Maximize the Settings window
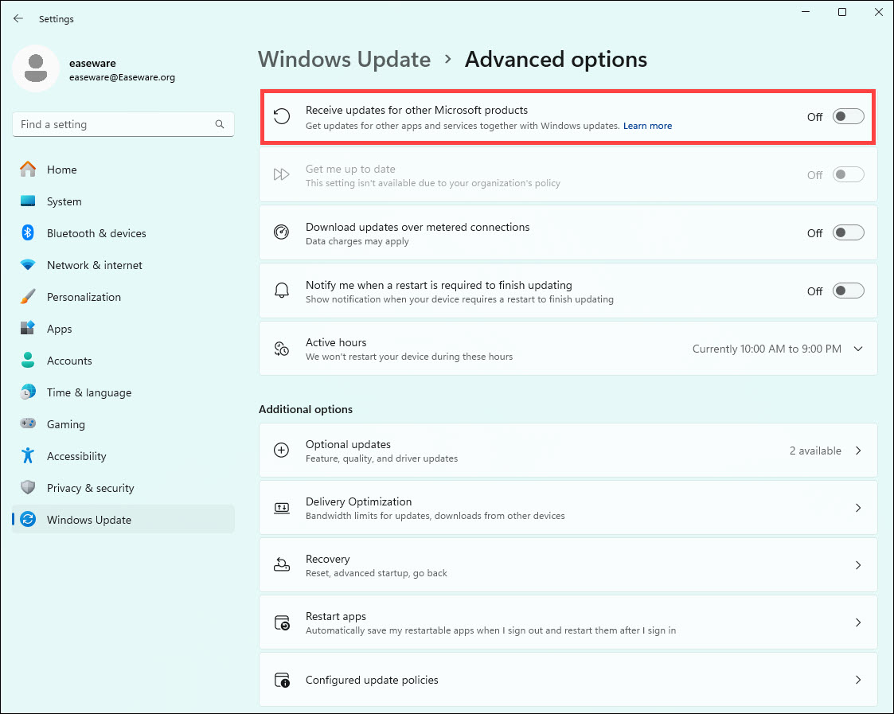894x714 pixels. click(842, 12)
